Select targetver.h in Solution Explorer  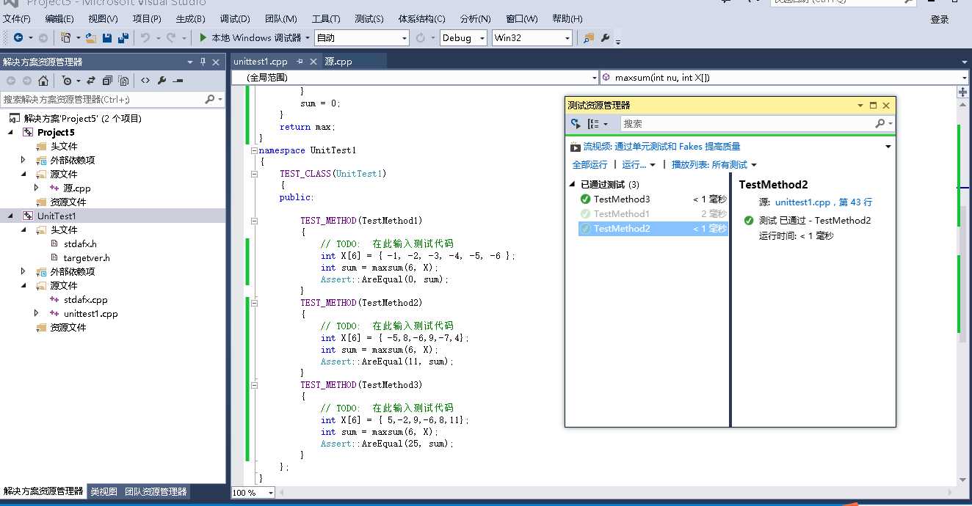pos(87,257)
